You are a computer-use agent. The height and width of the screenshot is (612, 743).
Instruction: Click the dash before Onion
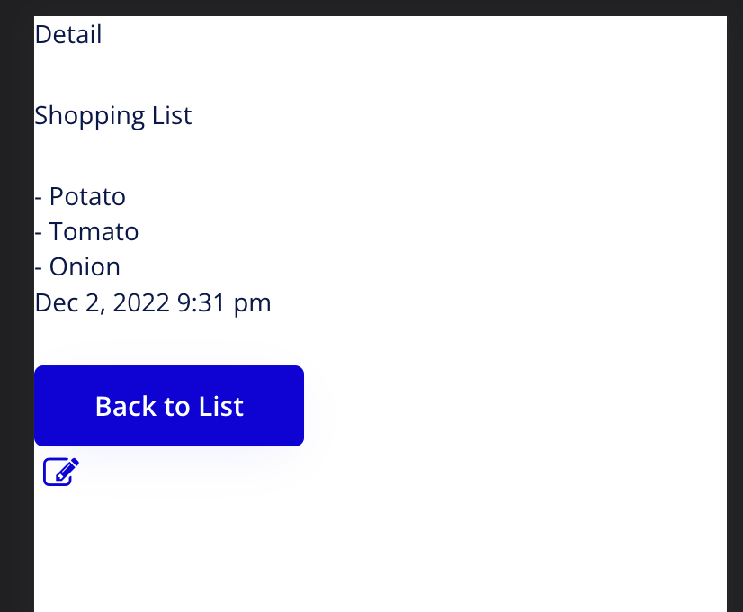click(x=39, y=268)
